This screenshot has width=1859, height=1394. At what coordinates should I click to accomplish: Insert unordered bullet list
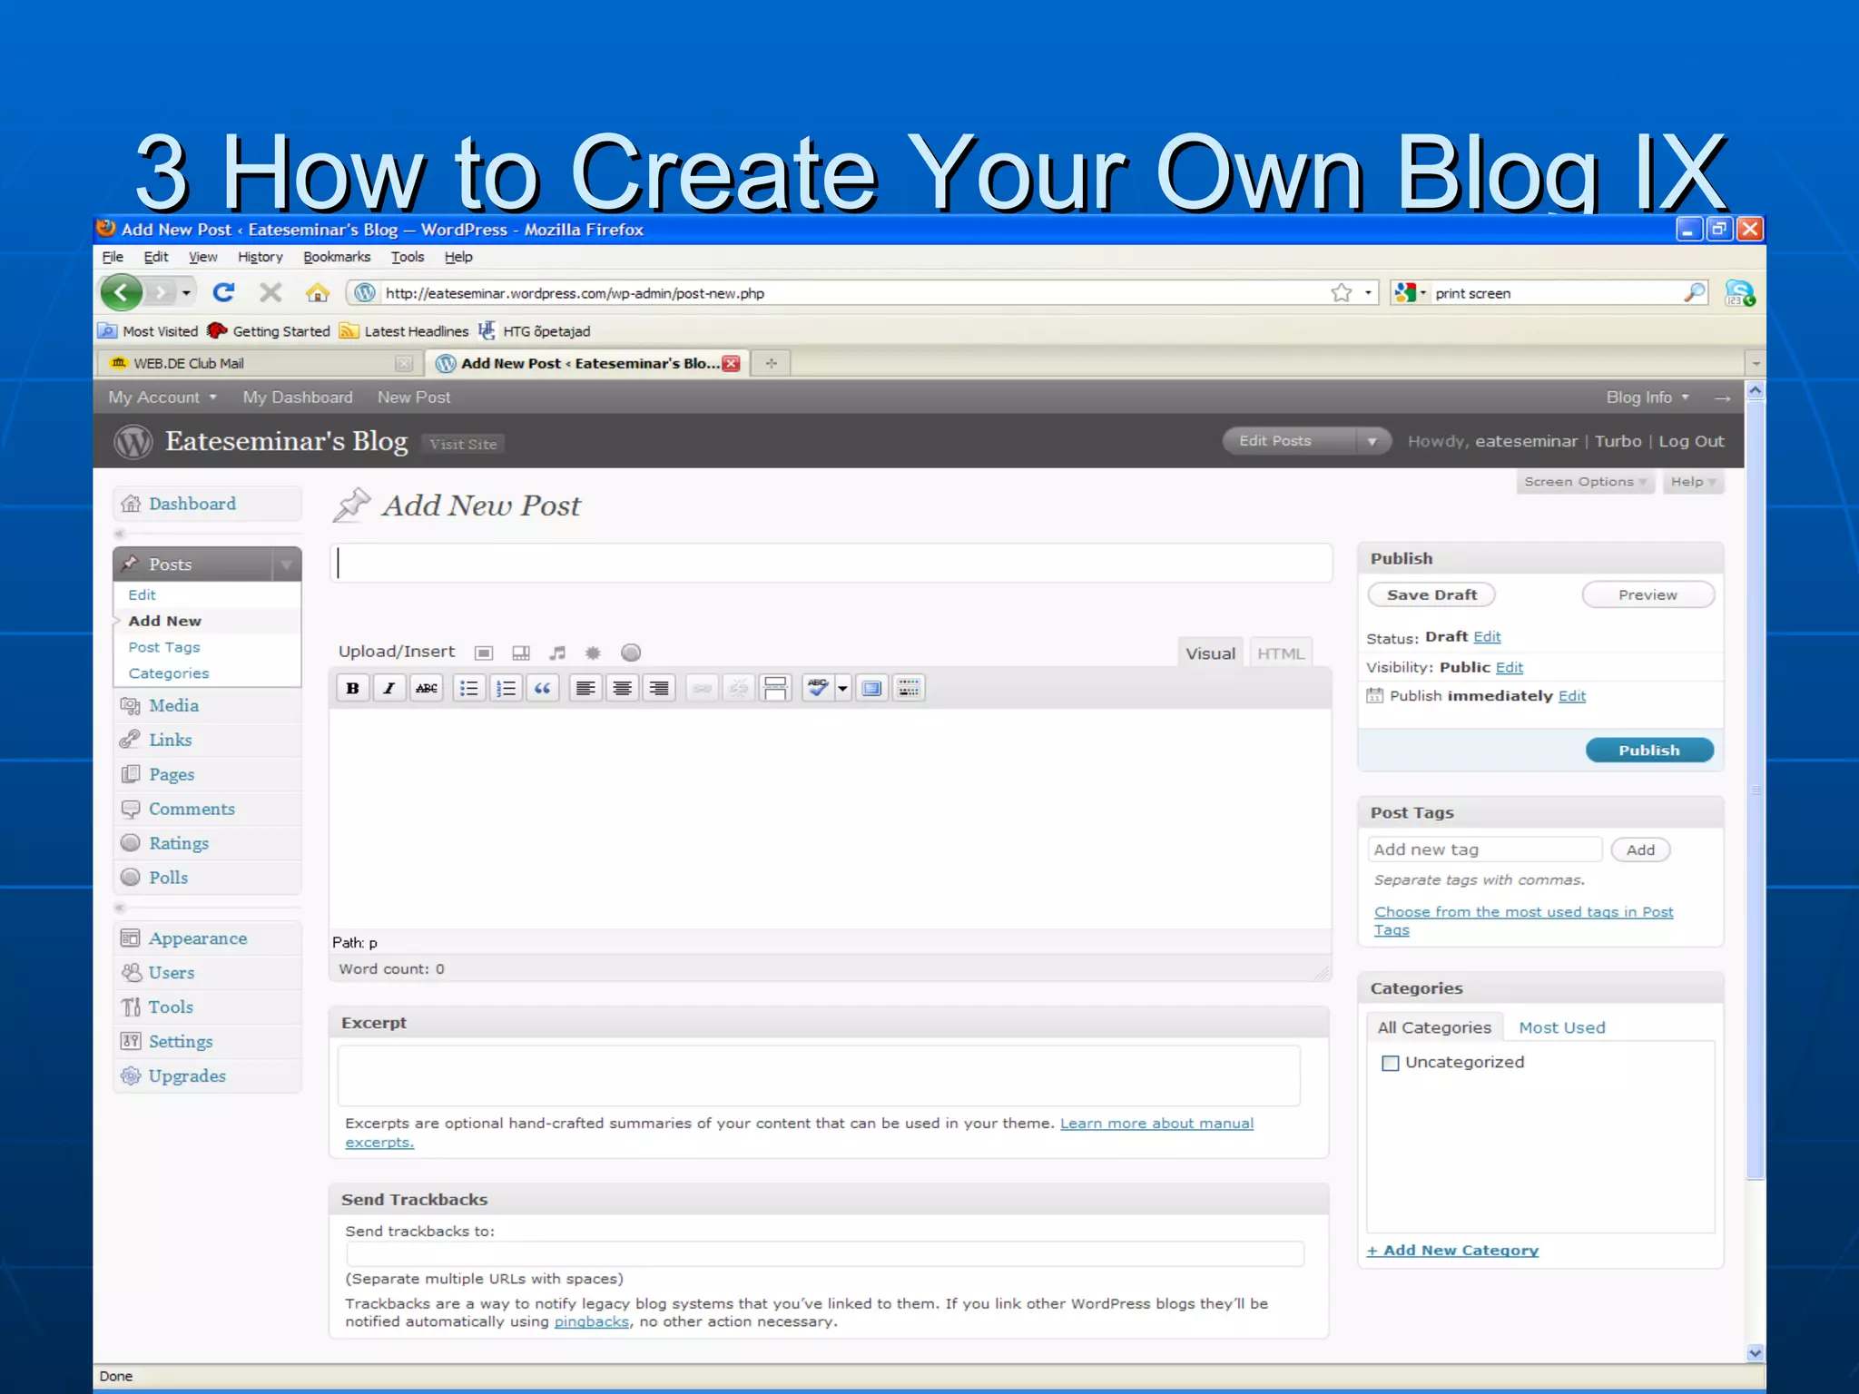coord(468,688)
